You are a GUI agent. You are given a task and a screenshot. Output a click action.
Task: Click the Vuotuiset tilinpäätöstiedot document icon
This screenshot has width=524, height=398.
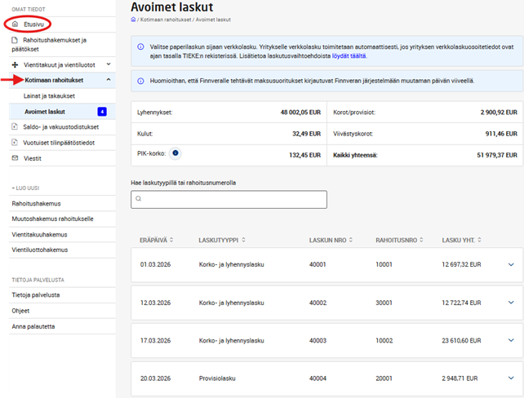15,142
